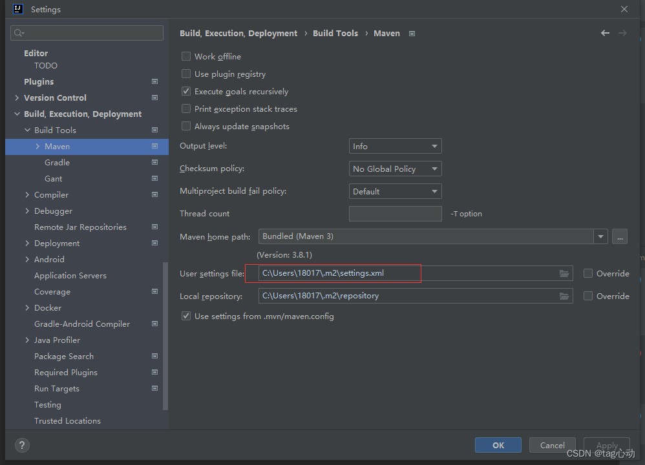Click the settings tree vertical scrollbar

[x=165, y=336]
